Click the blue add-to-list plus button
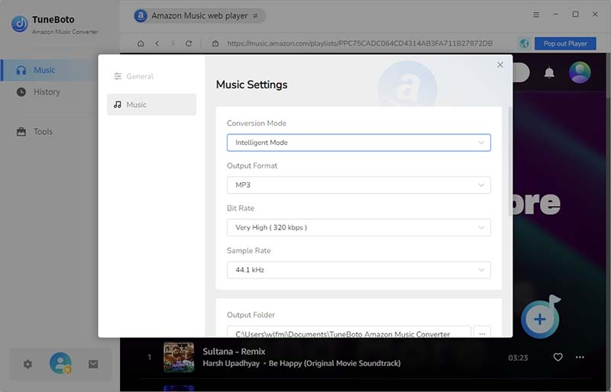611x392 pixels. (x=540, y=319)
